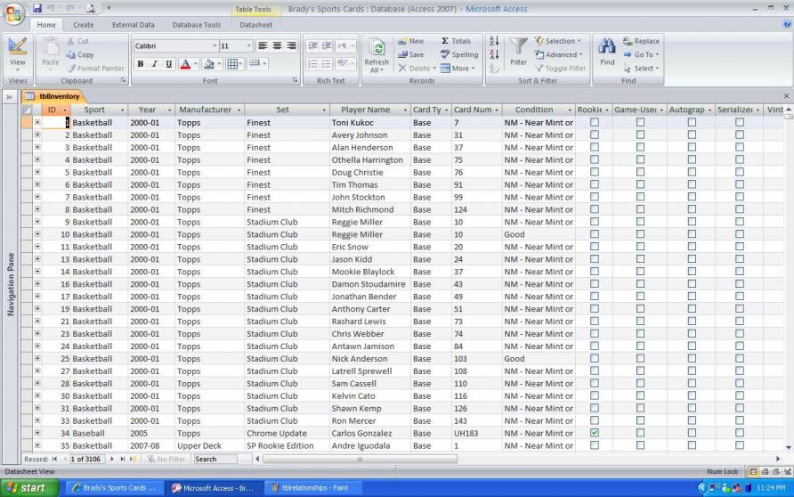Open the View button in Views group
The width and height of the screenshot is (794, 497).
17,54
